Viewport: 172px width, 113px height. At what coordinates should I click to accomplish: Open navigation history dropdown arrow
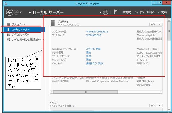click(21, 12)
